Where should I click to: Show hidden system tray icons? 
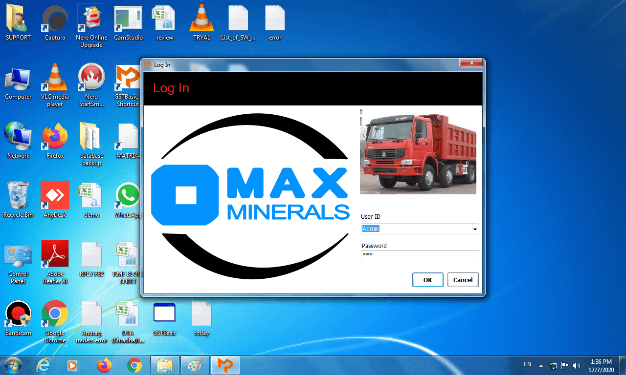tap(541, 365)
